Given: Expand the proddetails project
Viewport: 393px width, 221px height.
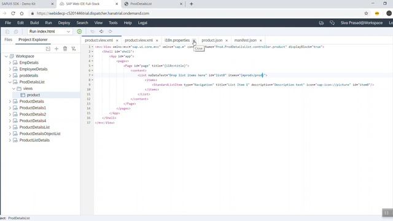Looking at the screenshot, I should coord(10,76).
